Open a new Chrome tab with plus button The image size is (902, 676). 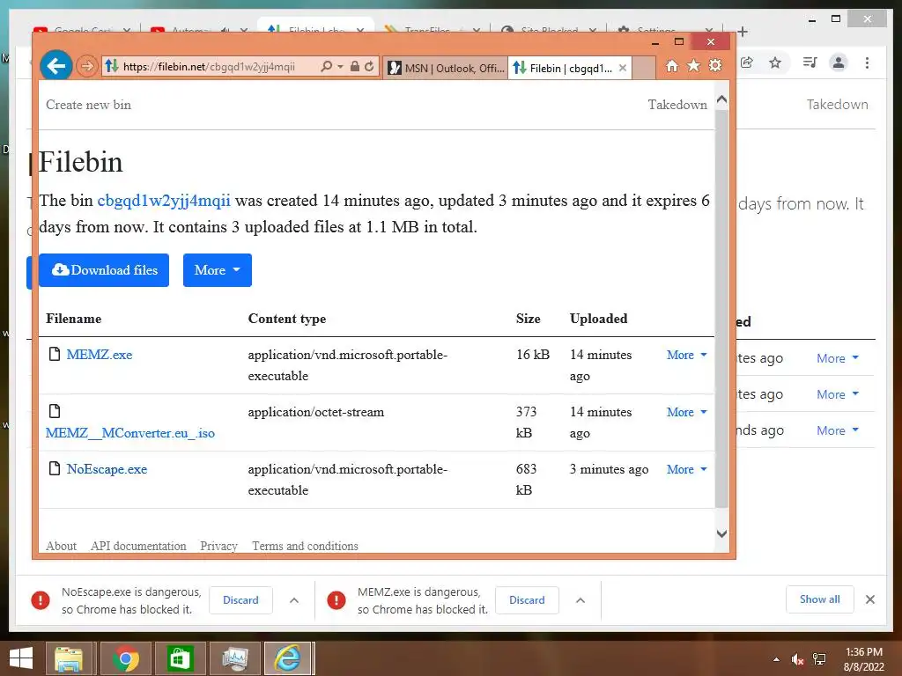tap(742, 32)
